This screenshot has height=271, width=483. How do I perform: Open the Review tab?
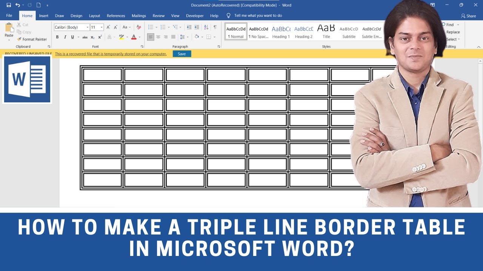[x=158, y=16]
